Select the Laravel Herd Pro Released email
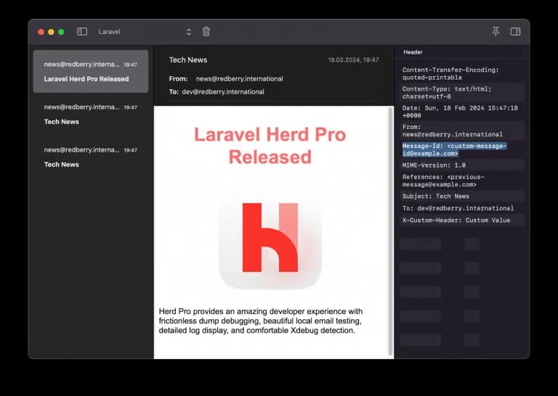 pyautogui.click(x=91, y=71)
